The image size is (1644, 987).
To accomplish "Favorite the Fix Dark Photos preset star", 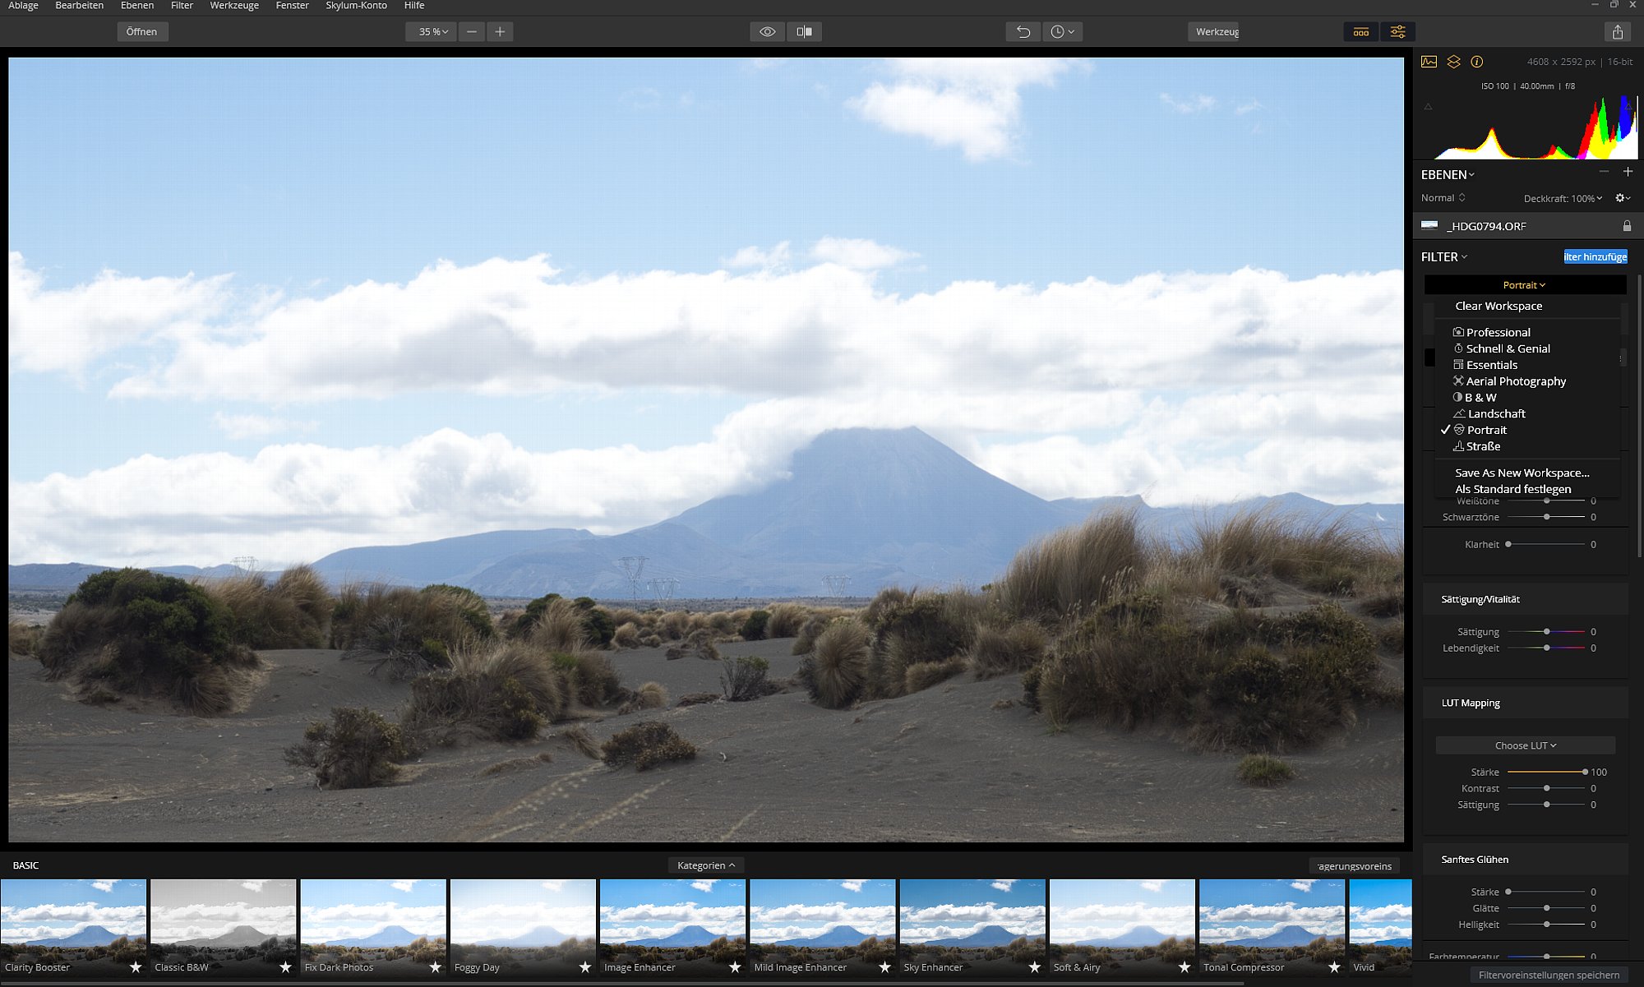I will pyautogui.click(x=435, y=967).
